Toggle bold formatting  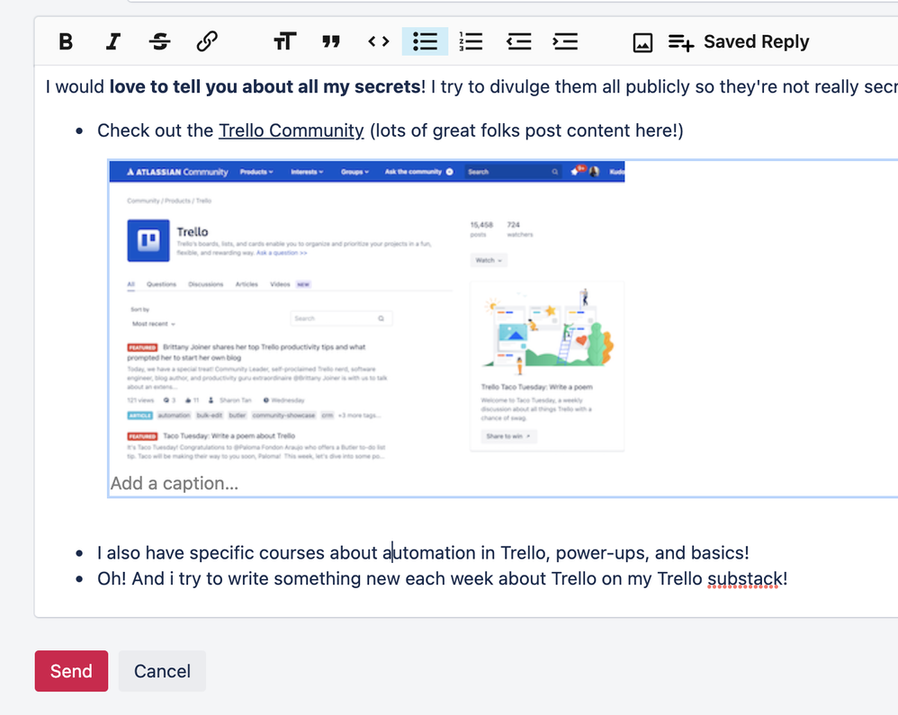point(66,41)
